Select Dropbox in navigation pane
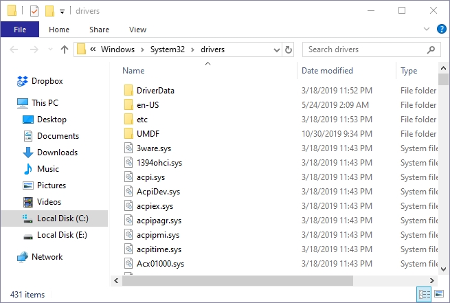 coord(47,81)
